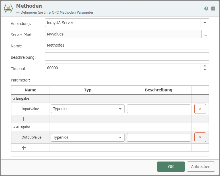This screenshot has height=176, width=220.
Task: Browse Server-Pfad with the ellipsis button
Action: [205, 34]
